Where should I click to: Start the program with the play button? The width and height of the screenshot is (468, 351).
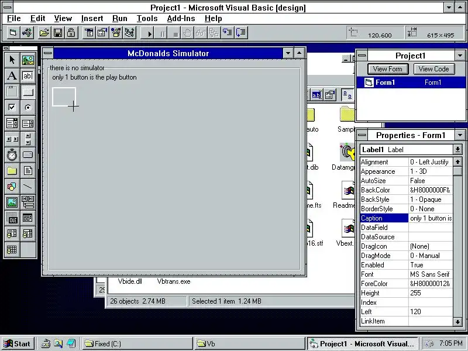coord(149,33)
